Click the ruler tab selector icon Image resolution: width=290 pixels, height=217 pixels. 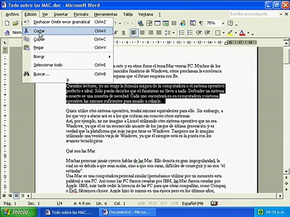[5, 42]
